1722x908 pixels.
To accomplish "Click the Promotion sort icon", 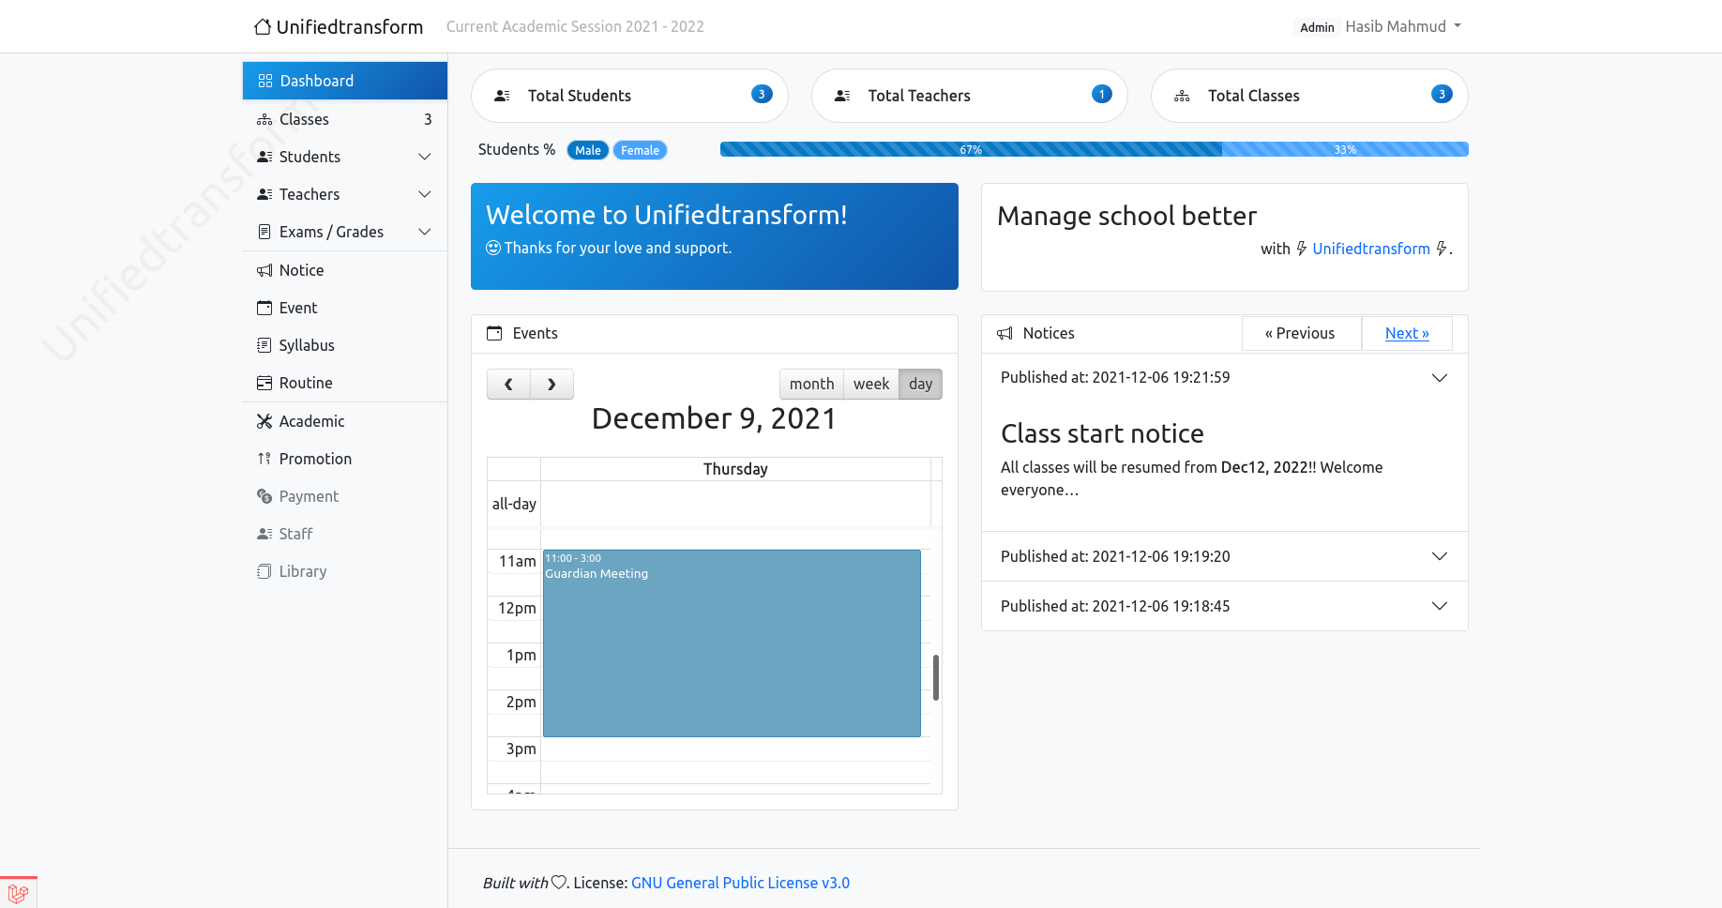I will (264, 459).
